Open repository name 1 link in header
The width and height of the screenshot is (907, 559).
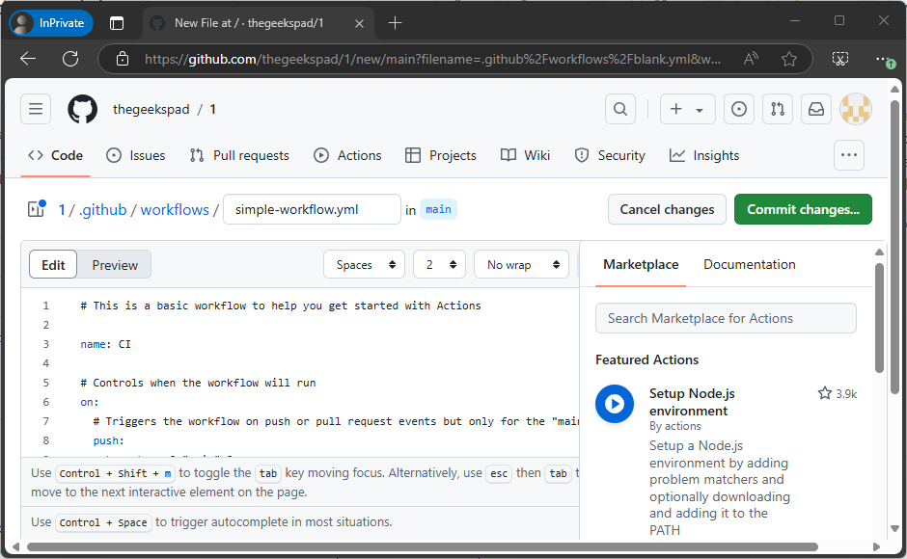click(213, 109)
